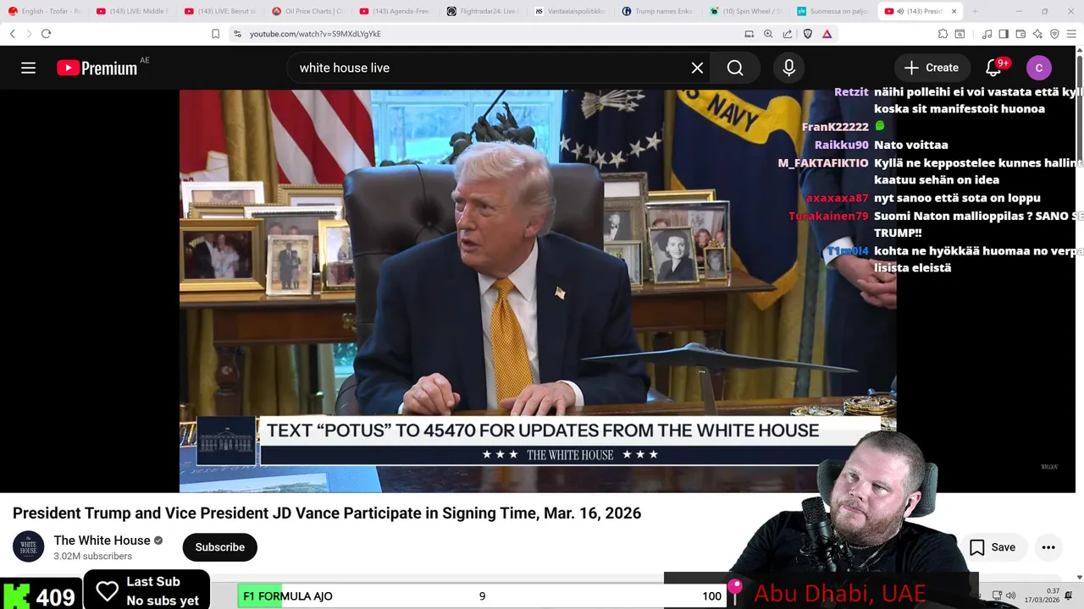This screenshot has height=609, width=1084.
Task: Share this page via address bar icon
Action: pos(788,34)
